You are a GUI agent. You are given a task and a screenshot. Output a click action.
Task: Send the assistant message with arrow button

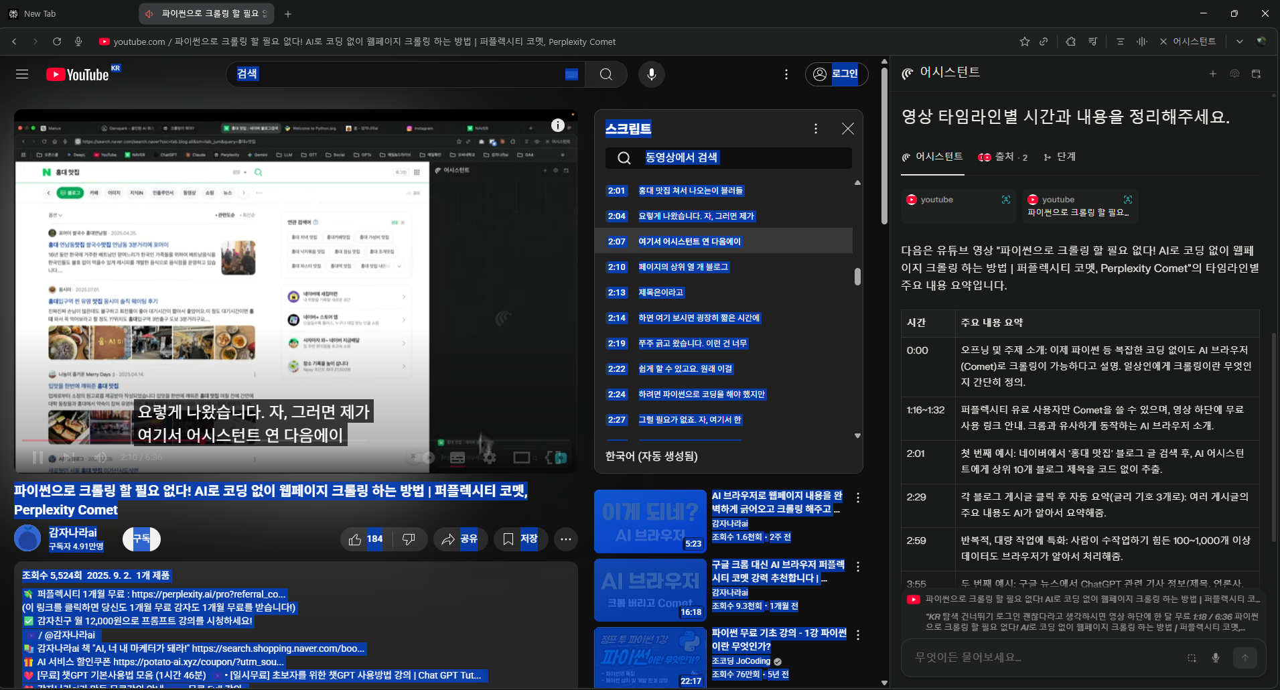(x=1245, y=658)
